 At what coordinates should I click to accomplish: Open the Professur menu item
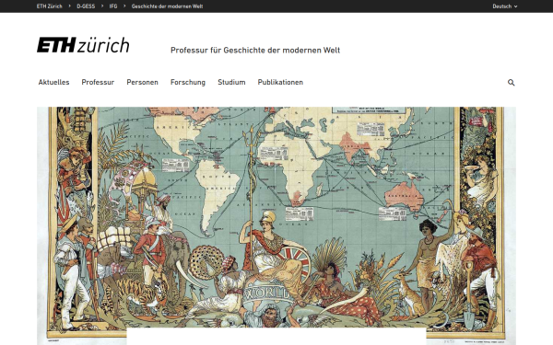[98, 82]
